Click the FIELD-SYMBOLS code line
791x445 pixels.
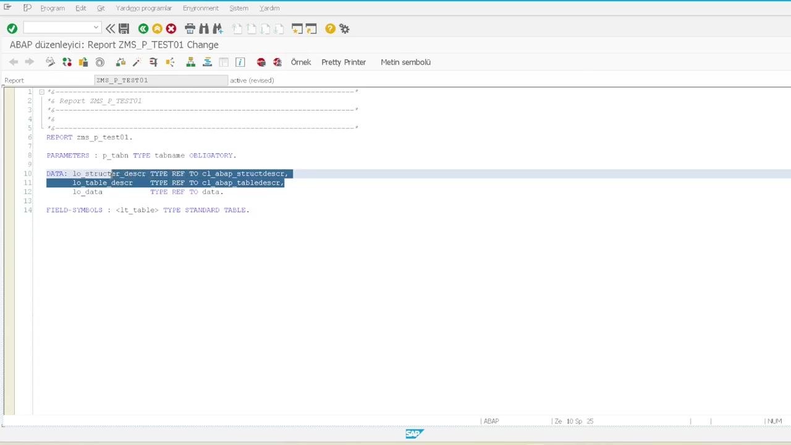click(x=148, y=210)
